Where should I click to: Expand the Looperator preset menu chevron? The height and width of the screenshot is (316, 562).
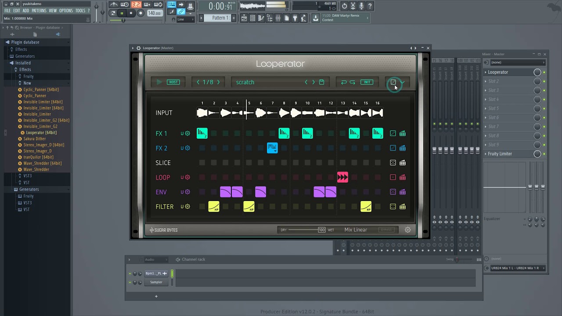pos(402,82)
